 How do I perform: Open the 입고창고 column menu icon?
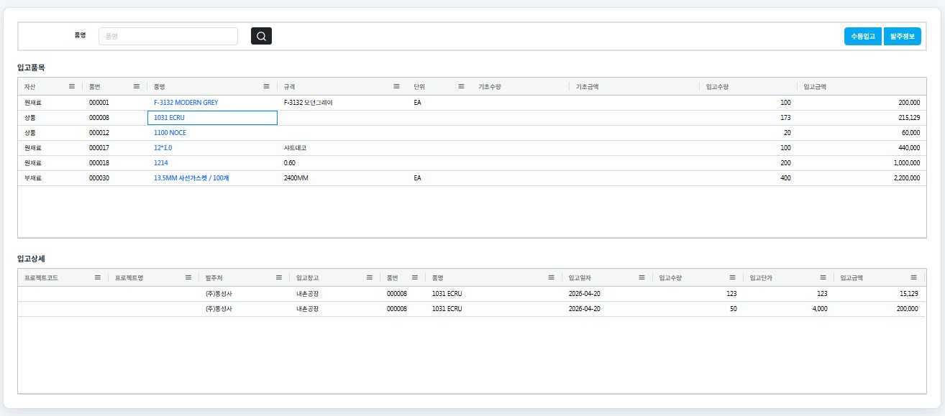pos(370,277)
